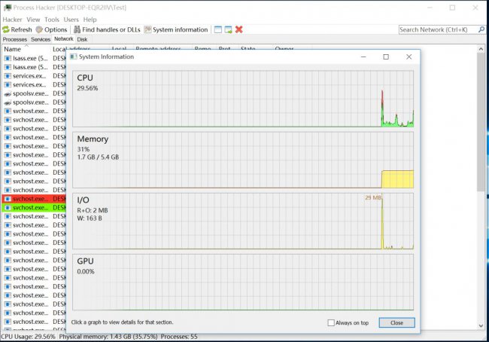Maximize the System Information dialog
The width and height of the screenshot is (489, 342).
(386, 56)
